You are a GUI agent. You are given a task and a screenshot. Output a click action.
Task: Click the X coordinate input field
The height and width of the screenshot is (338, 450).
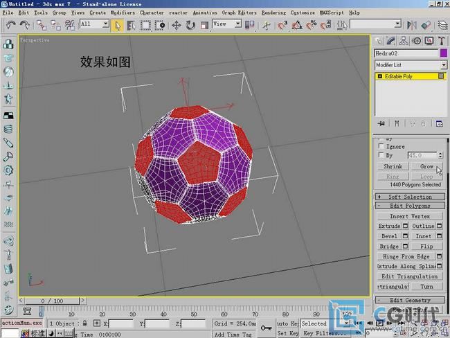(121, 324)
